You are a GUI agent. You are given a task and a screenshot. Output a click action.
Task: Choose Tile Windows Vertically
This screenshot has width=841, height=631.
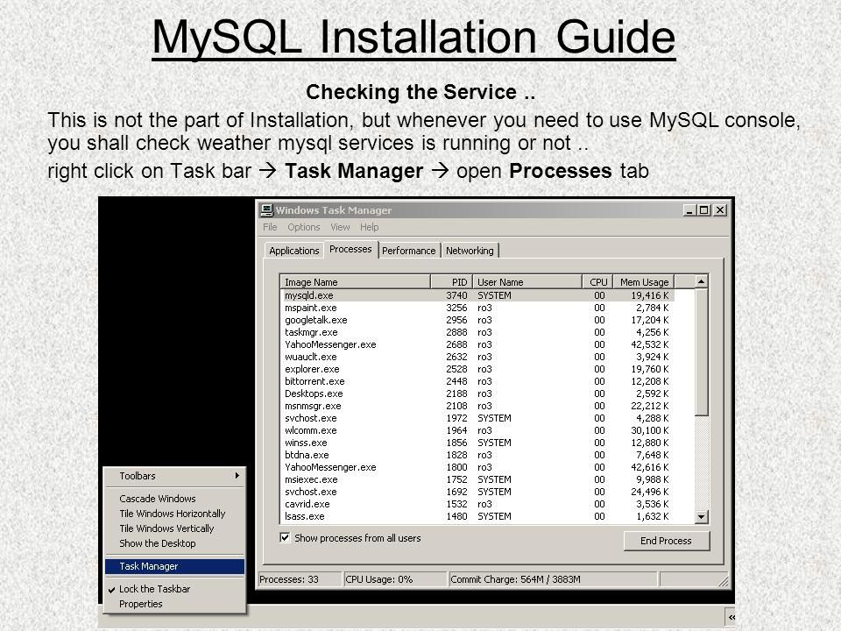(x=175, y=528)
